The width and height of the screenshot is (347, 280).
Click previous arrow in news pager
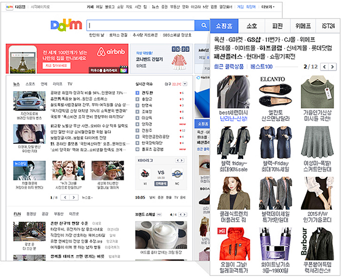click(65, 197)
